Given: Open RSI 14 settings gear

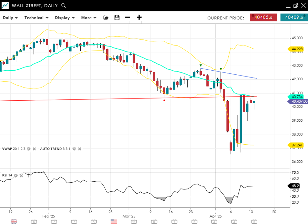Looking at the screenshot, I should point(16,176).
